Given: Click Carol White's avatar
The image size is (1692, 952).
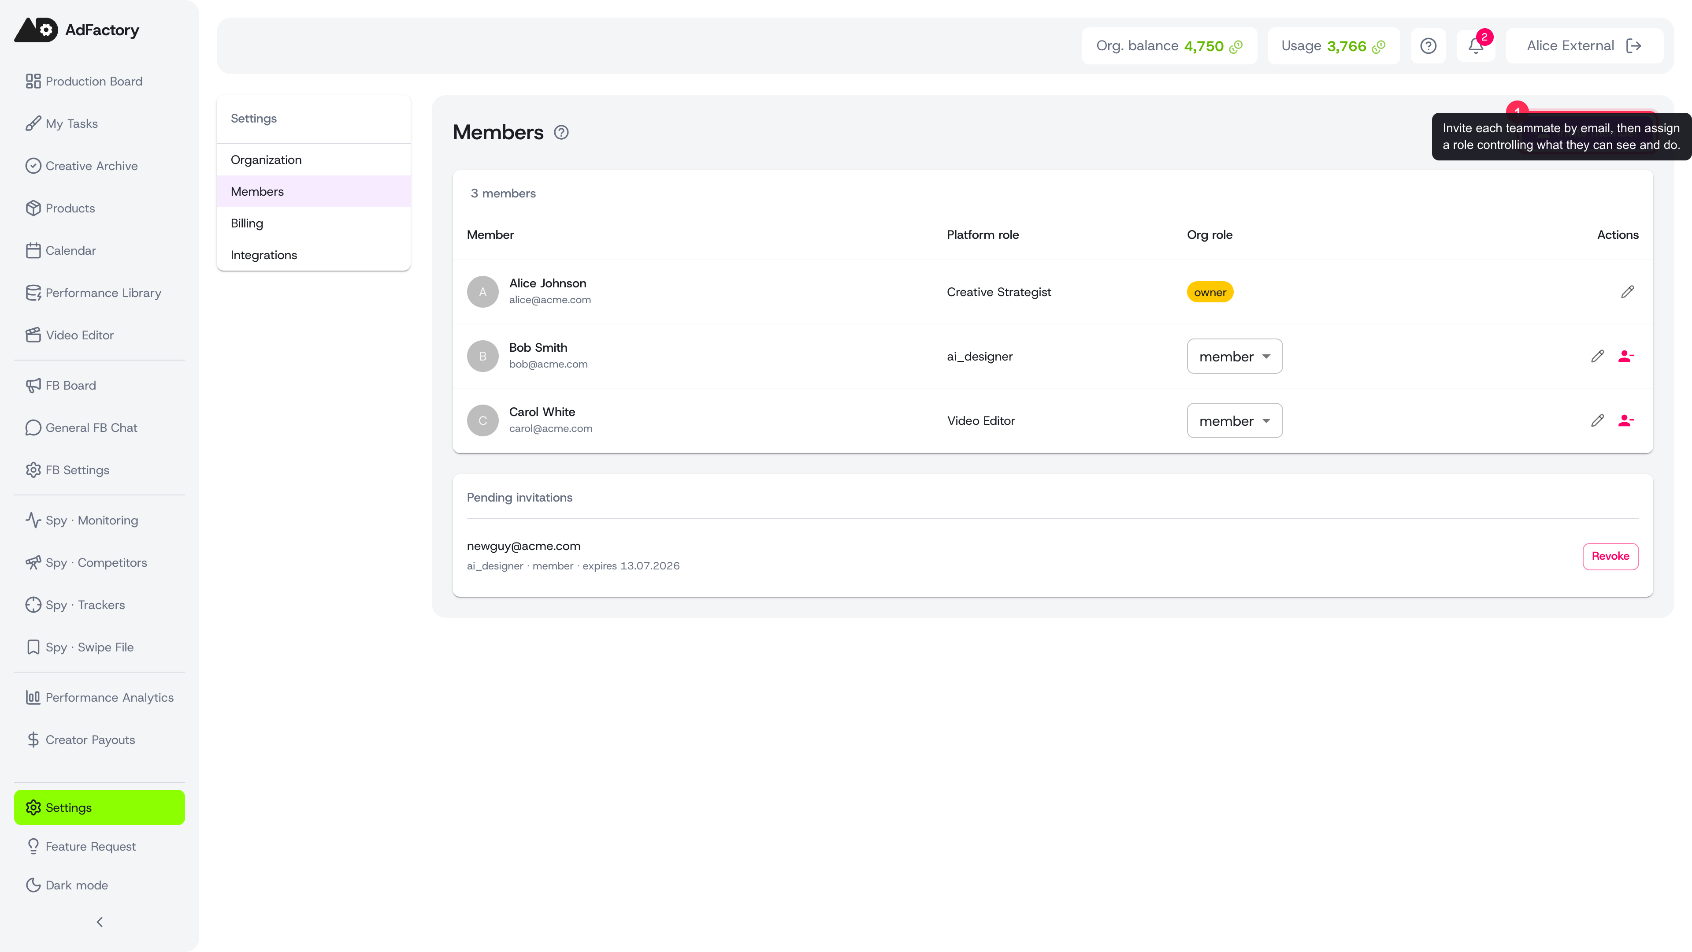Looking at the screenshot, I should click(x=483, y=420).
